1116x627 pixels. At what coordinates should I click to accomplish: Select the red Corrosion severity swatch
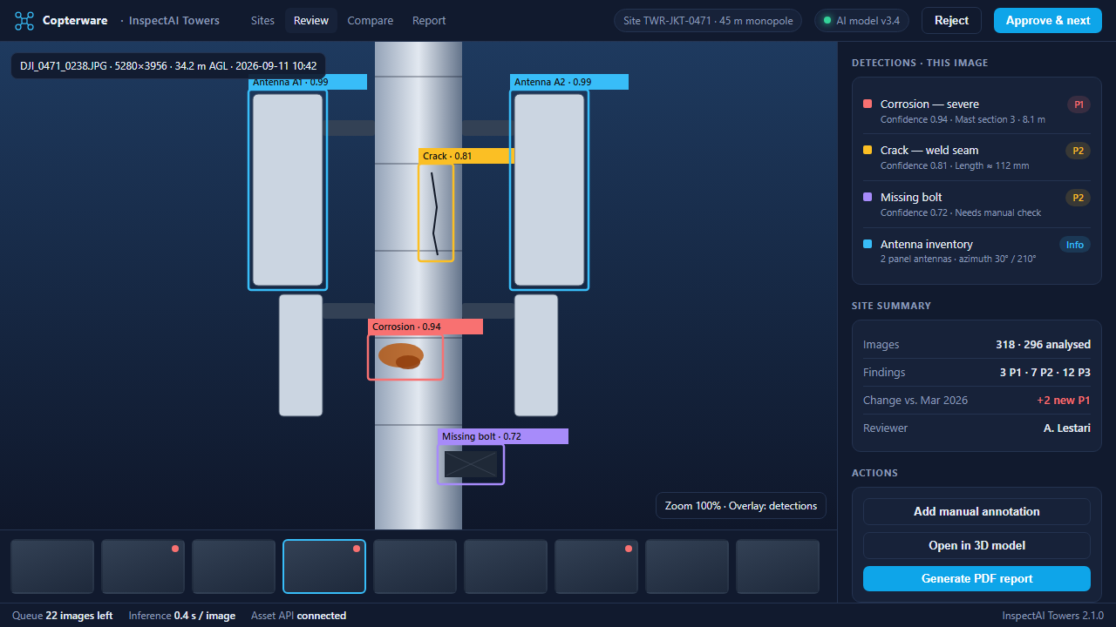point(868,104)
